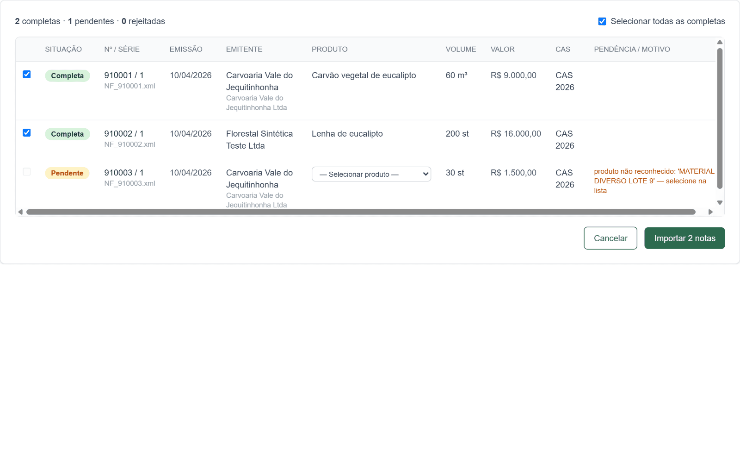Click the table's vertical scrollbar thumb
Image resolution: width=740 pixels, height=463 pixels.
pyautogui.click(x=720, y=119)
